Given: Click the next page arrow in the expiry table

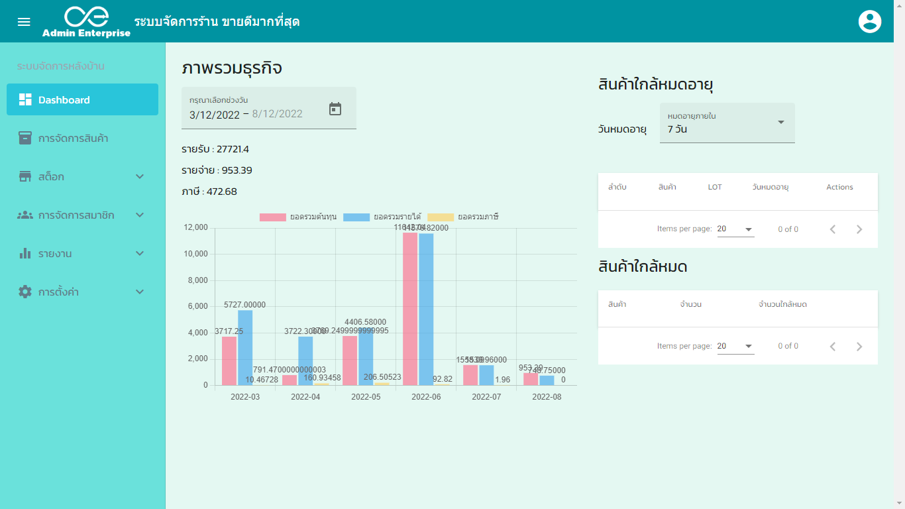Looking at the screenshot, I should (859, 229).
